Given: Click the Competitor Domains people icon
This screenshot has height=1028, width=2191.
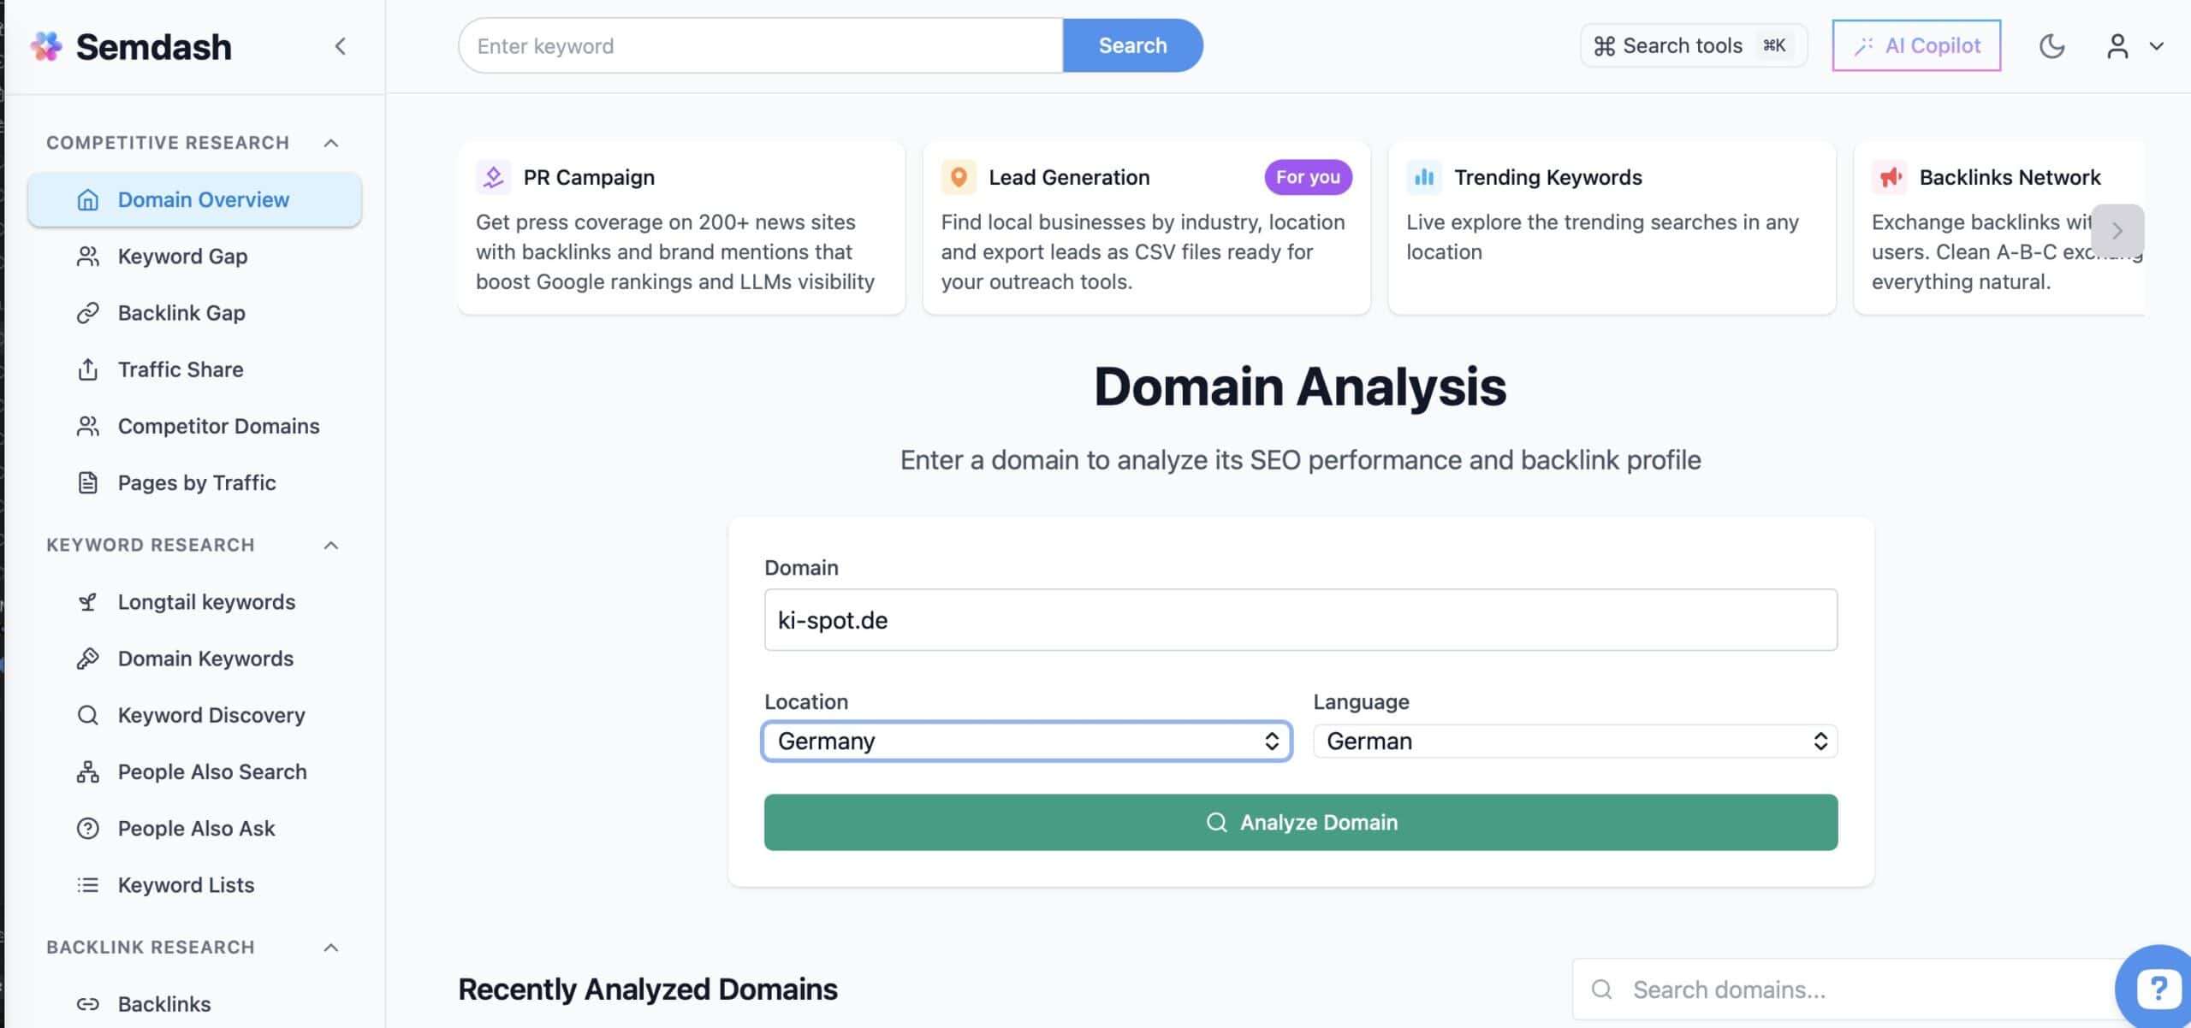Looking at the screenshot, I should point(87,425).
